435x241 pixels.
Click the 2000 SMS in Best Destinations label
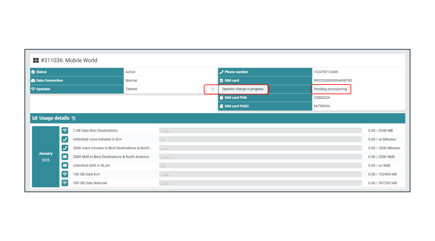111,157
